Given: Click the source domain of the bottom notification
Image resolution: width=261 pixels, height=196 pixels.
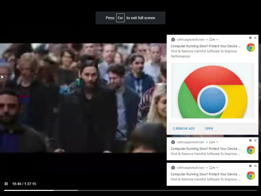Looking at the screenshot, I should (x=191, y=168).
